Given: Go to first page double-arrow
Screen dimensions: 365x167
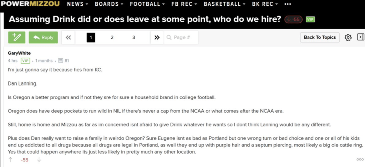Looking at the screenshot, I should pyautogui.click(x=69, y=37).
